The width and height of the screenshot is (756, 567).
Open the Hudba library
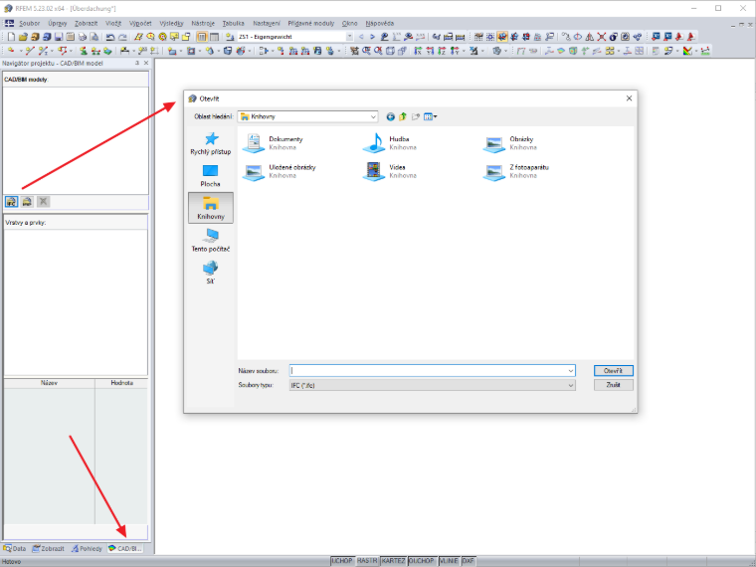[390, 143]
